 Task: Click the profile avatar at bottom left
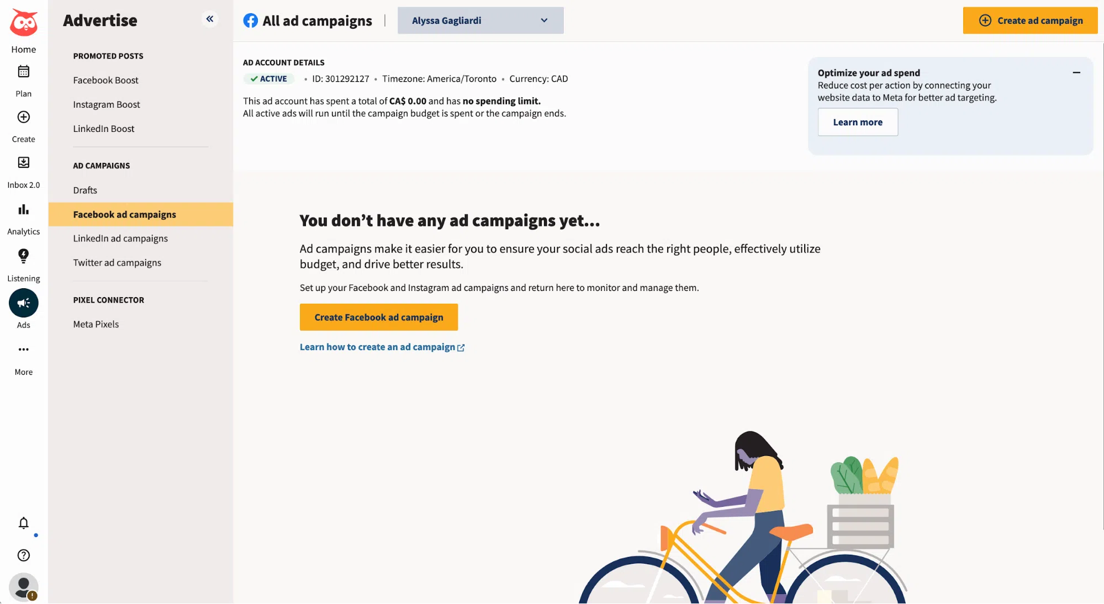pos(23,587)
